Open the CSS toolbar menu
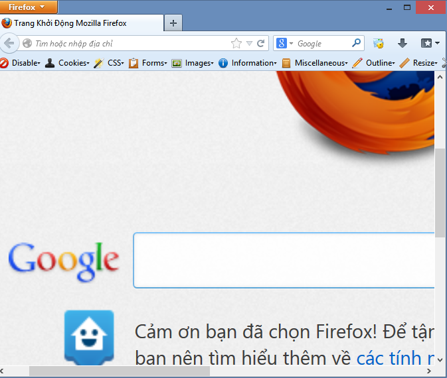Viewport: 447px width, 378px height. [x=109, y=63]
